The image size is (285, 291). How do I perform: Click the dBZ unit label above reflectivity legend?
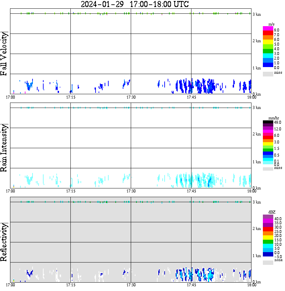point(272,212)
